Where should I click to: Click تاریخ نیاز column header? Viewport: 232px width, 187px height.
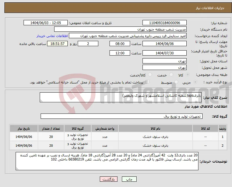(x=24, y=128)
